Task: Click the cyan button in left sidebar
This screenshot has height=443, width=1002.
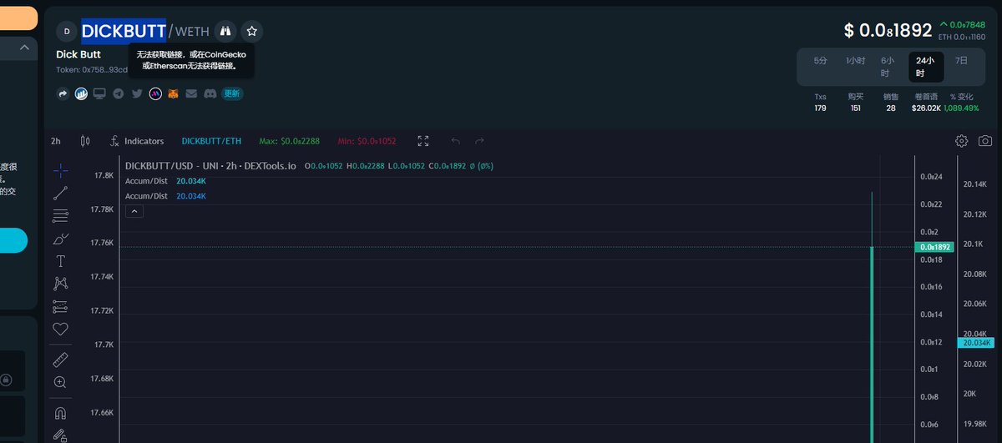Action: [13, 240]
